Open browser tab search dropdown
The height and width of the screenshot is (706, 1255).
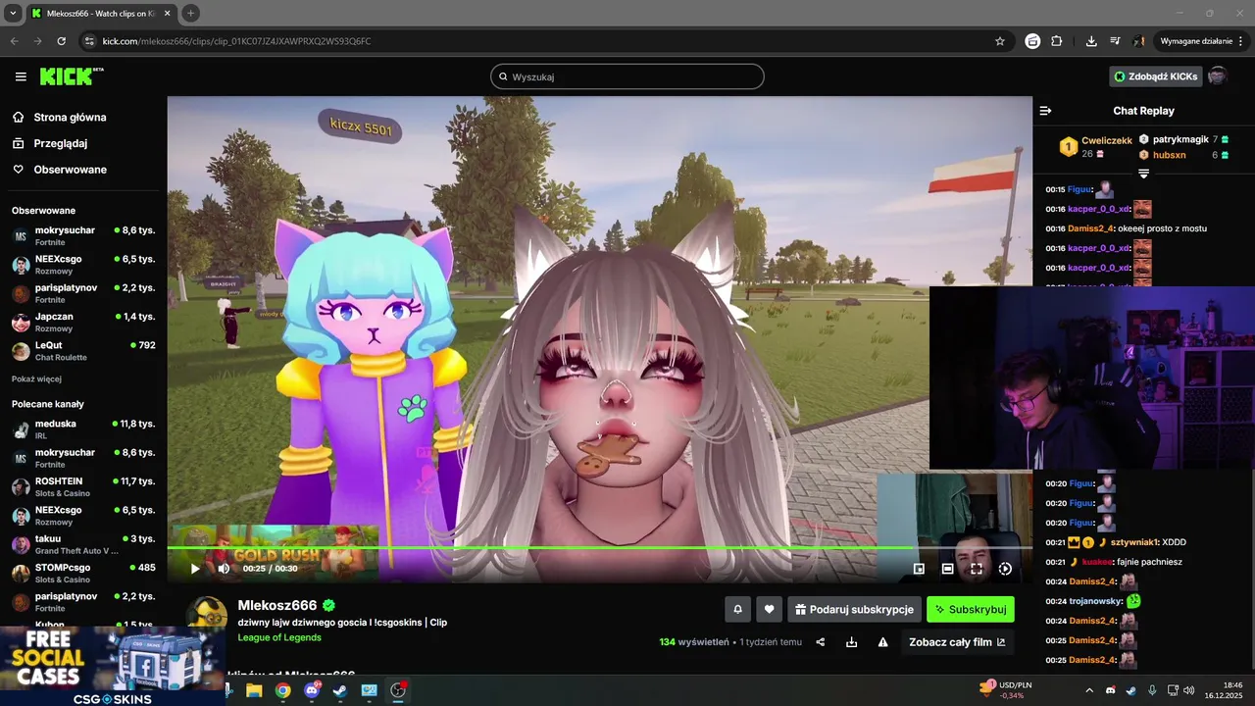click(13, 13)
